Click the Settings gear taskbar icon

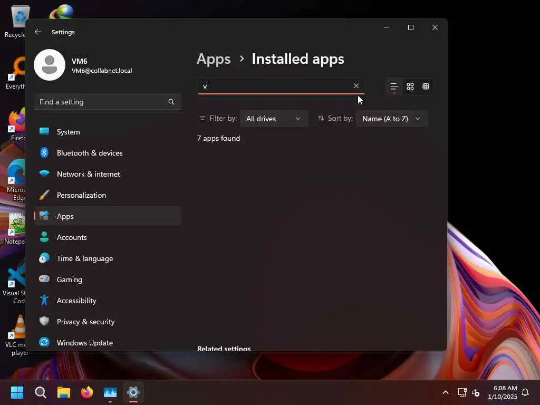click(133, 392)
